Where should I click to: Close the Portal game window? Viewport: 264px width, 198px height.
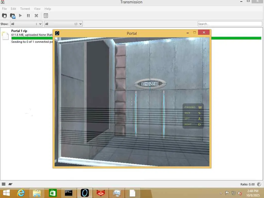pos(204,32)
